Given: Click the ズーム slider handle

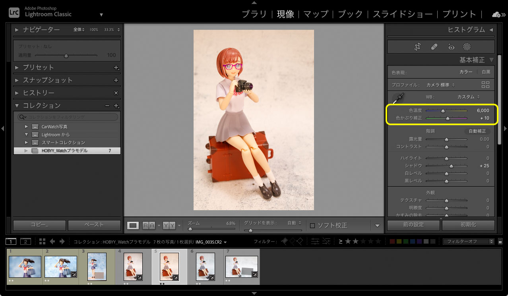Looking at the screenshot, I should click(x=190, y=229).
